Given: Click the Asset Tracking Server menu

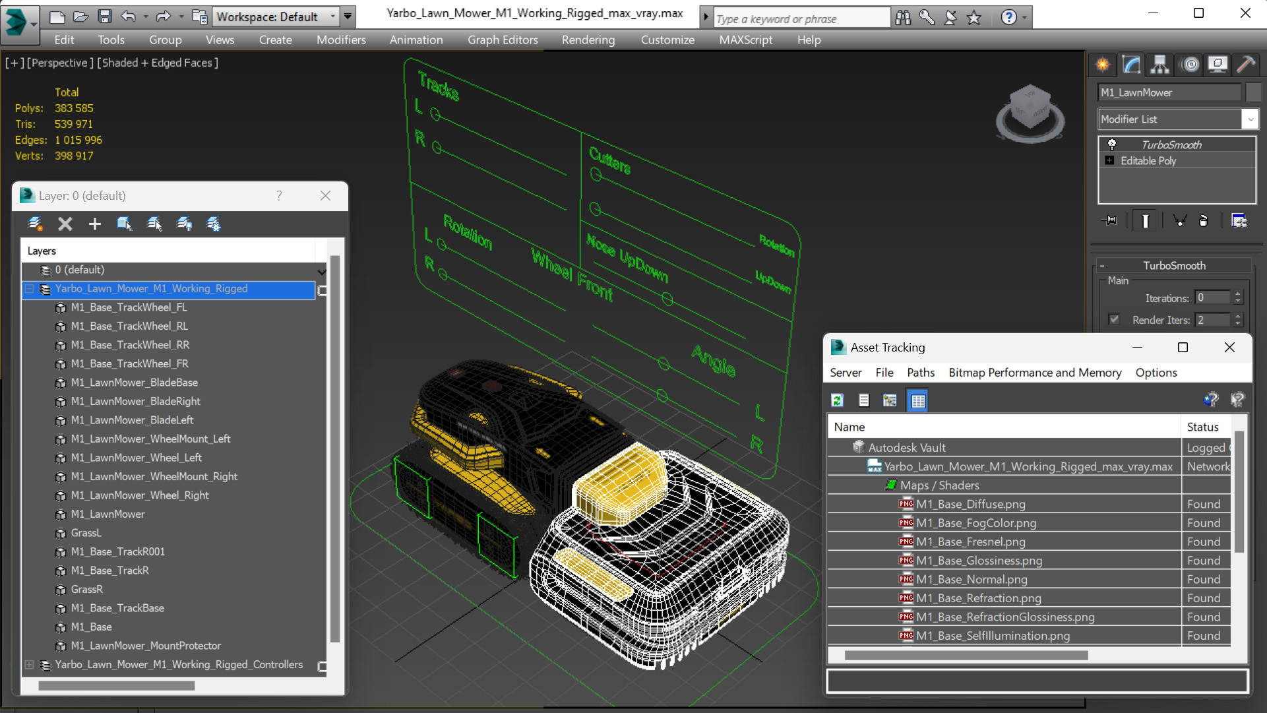Looking at the screenshot, I should click(846, 372).
